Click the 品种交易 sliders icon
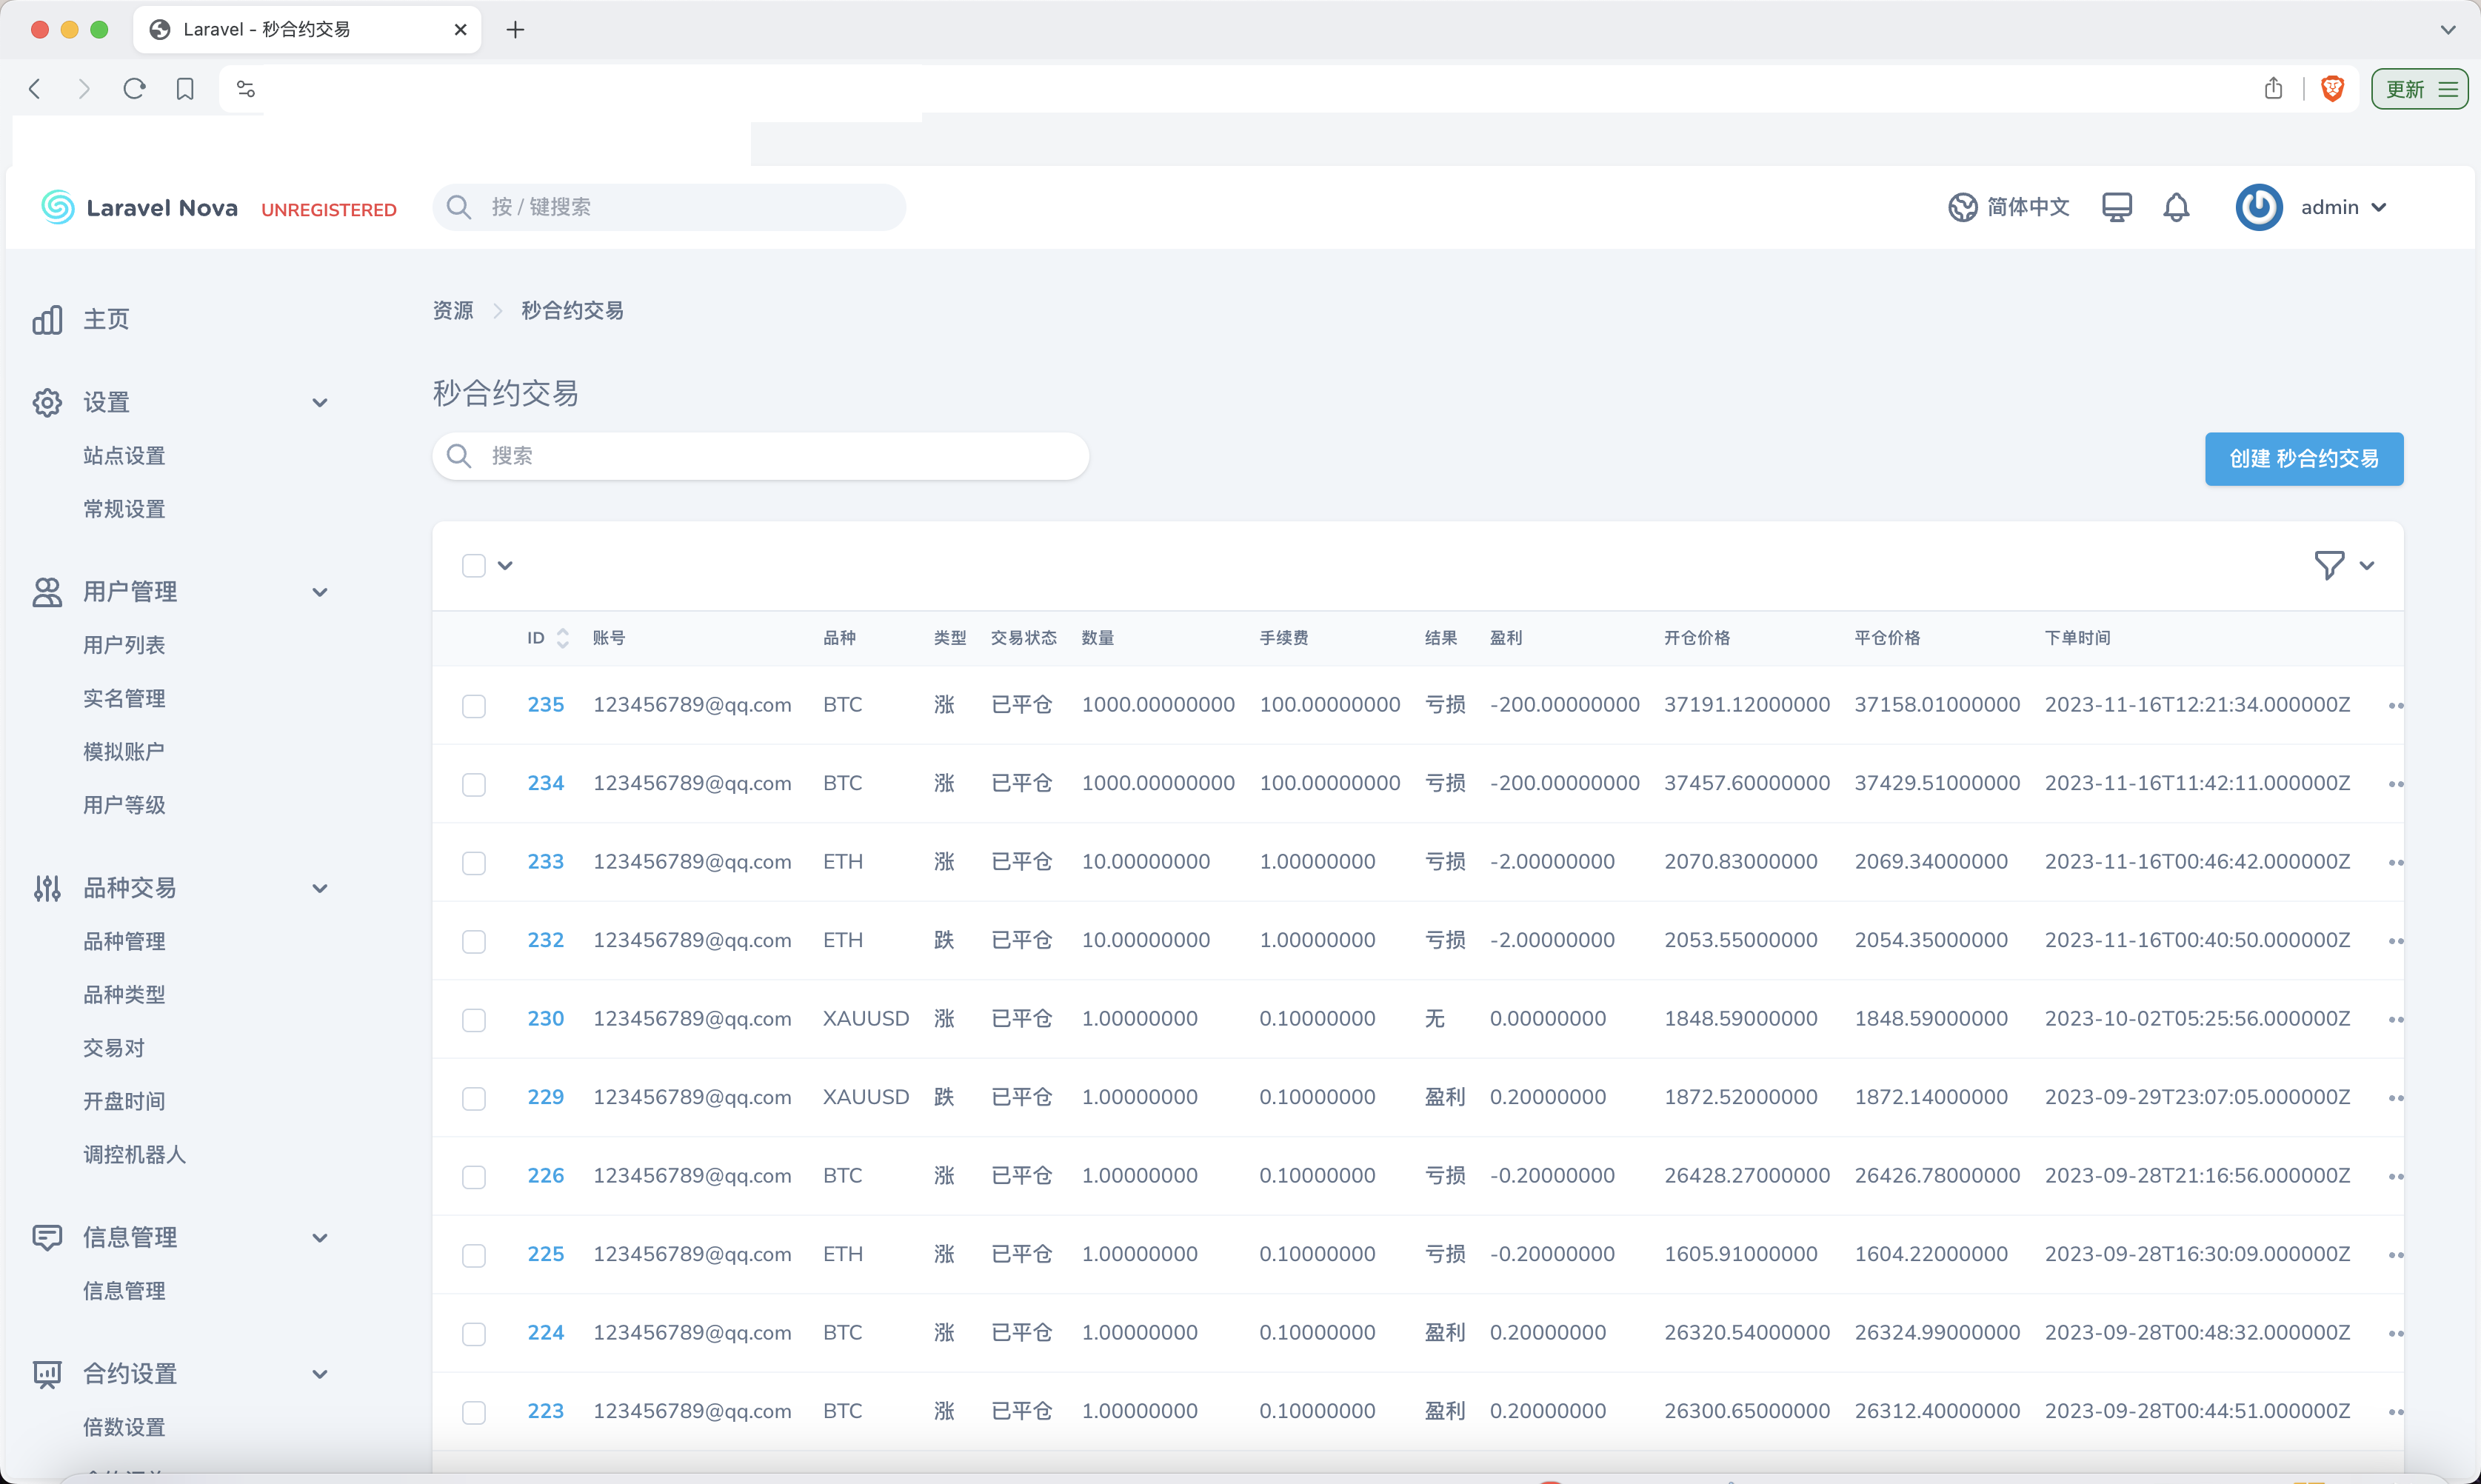This screenshot has width=2481, height=1484. coord(47,888)
